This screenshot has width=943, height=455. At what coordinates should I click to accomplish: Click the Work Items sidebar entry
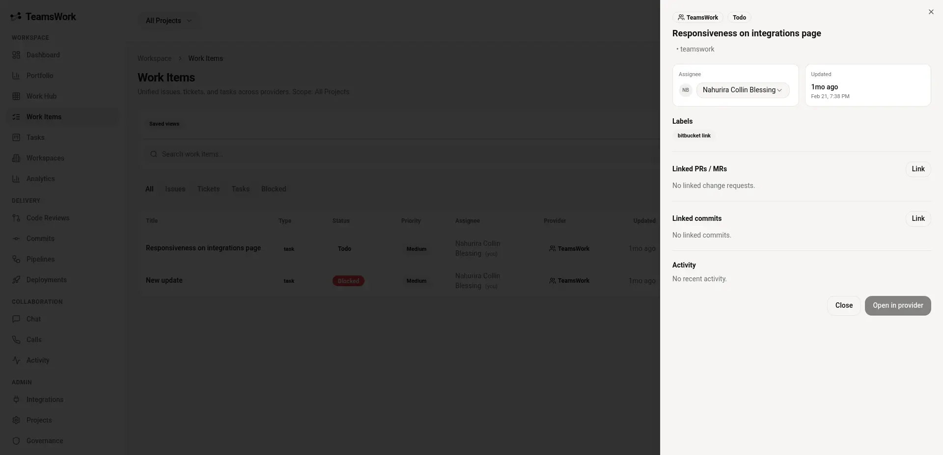(63, 117)
